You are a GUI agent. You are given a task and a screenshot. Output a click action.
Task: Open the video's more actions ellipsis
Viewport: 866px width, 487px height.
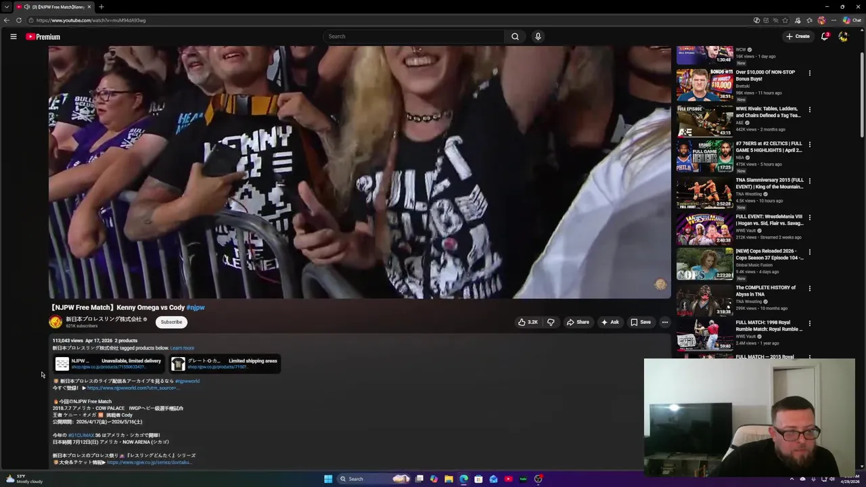click(x=664, y=322)
